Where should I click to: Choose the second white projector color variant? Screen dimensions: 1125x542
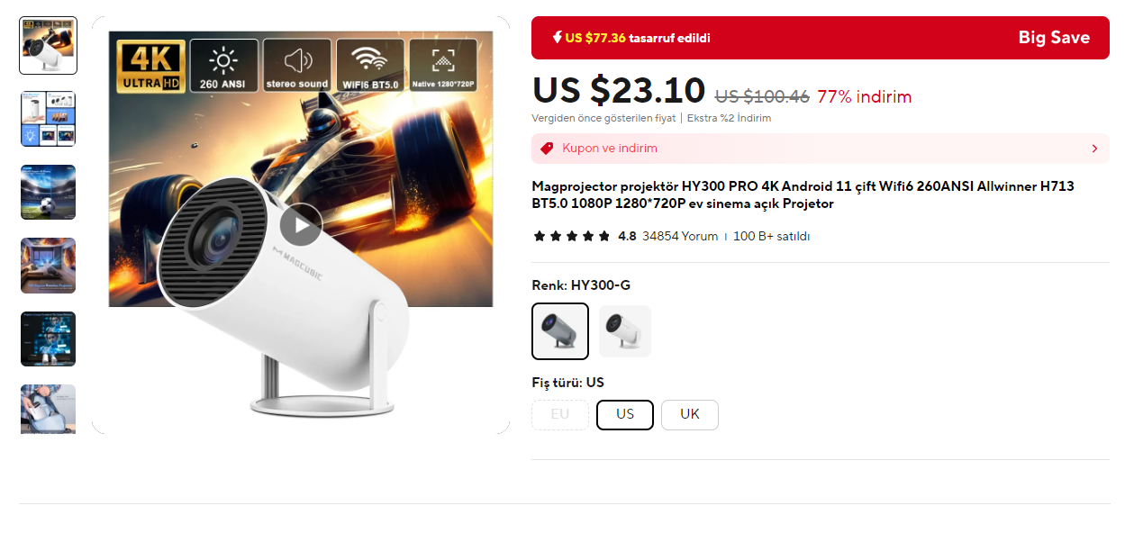[625, 331]
